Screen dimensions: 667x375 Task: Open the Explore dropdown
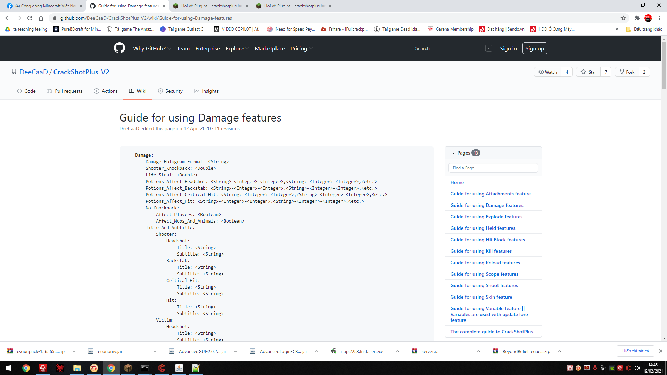[237, 49]
